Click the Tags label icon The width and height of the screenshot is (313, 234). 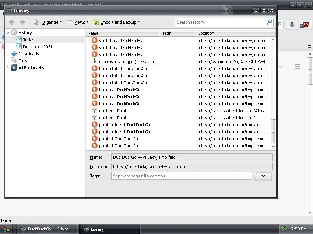pyautogui.click(x=14, y=60)
